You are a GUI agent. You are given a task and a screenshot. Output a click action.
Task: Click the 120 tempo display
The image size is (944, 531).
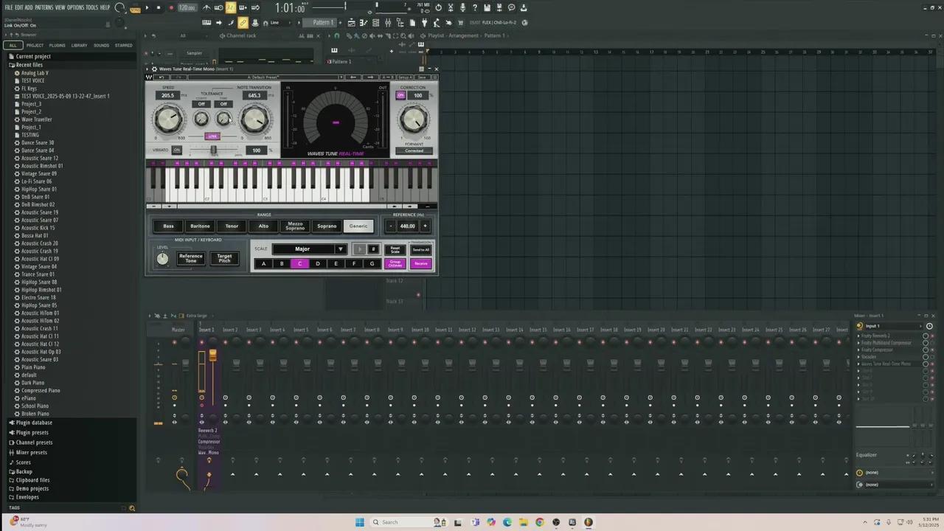187,8
